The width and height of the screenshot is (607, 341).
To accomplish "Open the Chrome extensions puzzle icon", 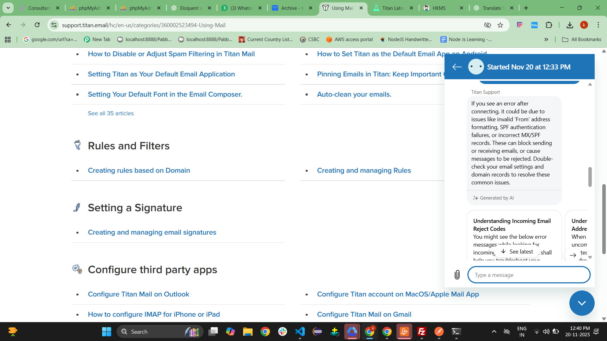I will 549,25.
